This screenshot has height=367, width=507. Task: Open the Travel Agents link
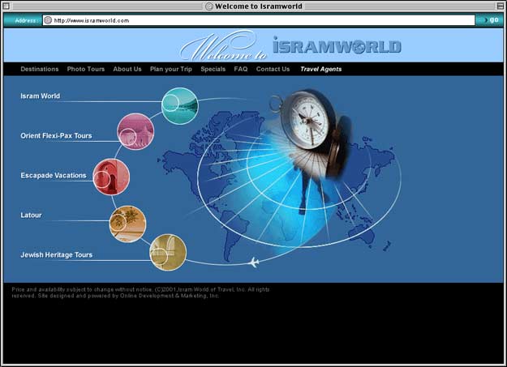point(321,70)
